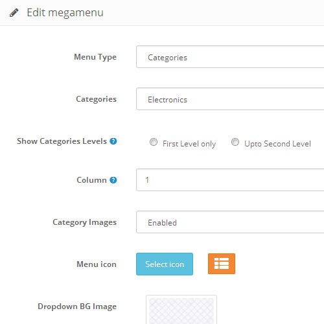Click the orange list menu icon preview
Image resolution: width=324 pixels, height=324 pixels.
pos(222,264)
